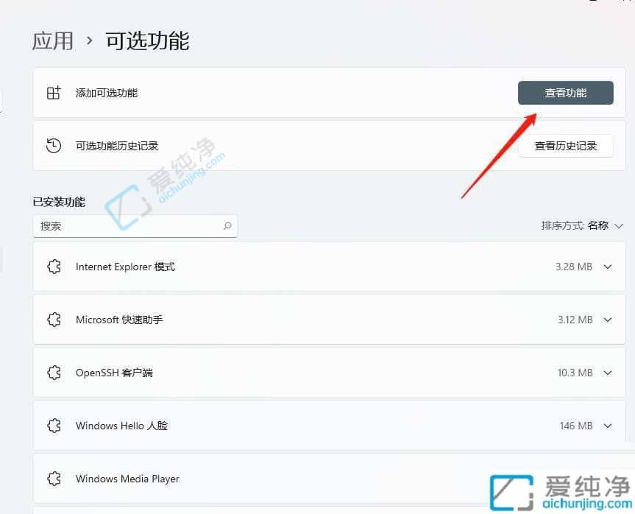Expand the Internet Explorer 模式 chevron

(x=608, y=267)
